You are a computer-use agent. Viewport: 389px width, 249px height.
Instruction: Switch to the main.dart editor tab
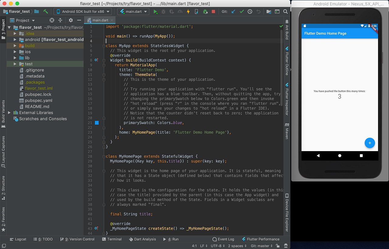point(100,20)
